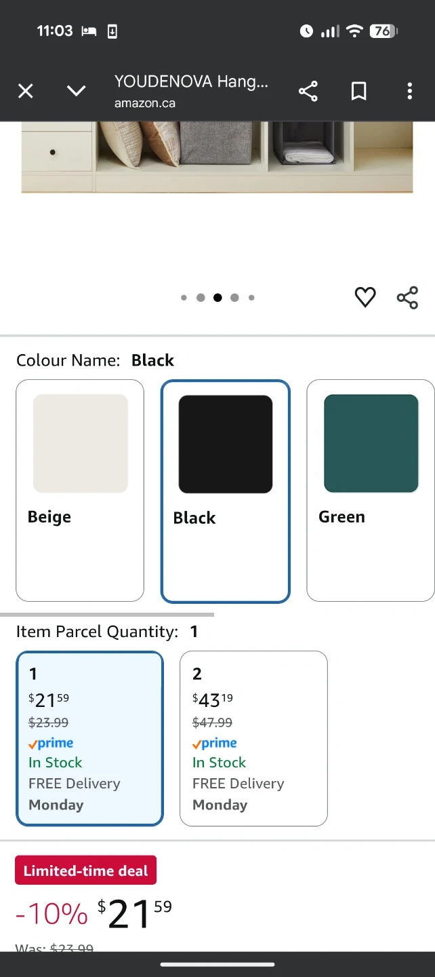Select parcel quantity 1 option

click(x=89, y=738)
